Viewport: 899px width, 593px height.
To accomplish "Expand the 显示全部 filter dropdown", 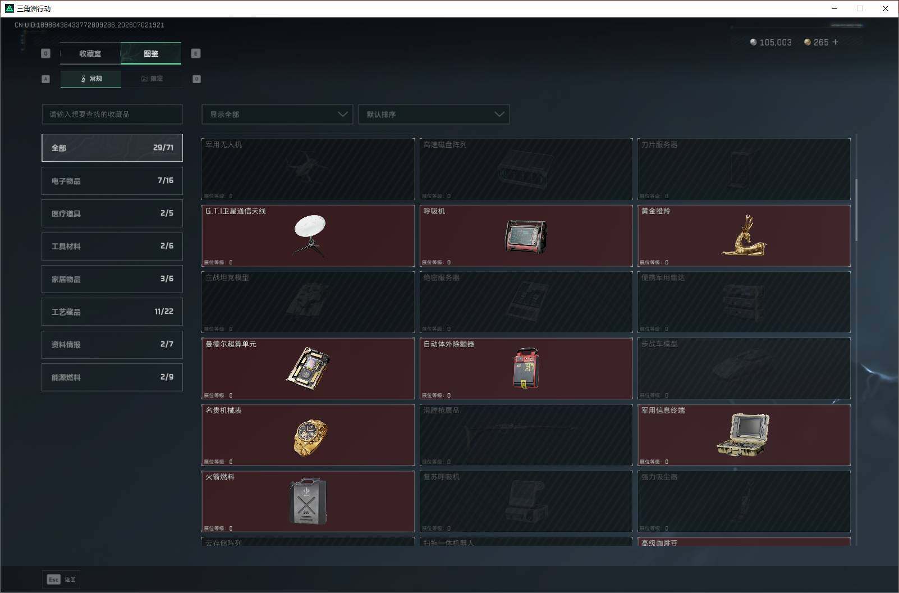I will pos(277,114).
